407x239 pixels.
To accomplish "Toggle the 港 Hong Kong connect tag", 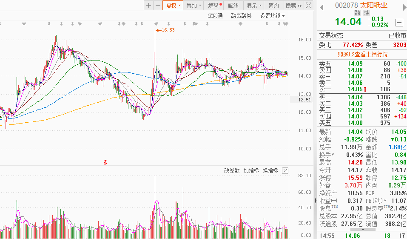I will pyautogui.click(x=366, y=13).
